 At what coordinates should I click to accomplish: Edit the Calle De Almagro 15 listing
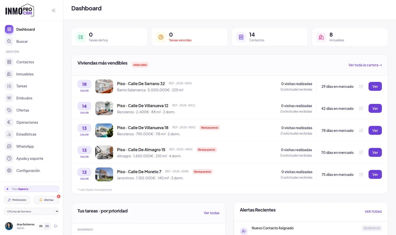[x=361, y=153]
